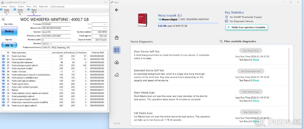This screenshot has width=304, height=129.
Task: Click the supported features field S.M.A.R.T., NCQ
Action: click(74, 47)
